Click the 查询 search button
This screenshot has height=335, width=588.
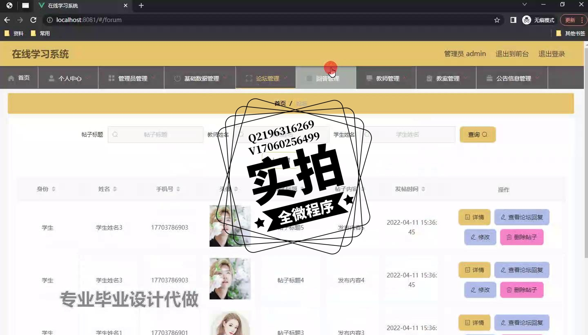click(478, 134)
